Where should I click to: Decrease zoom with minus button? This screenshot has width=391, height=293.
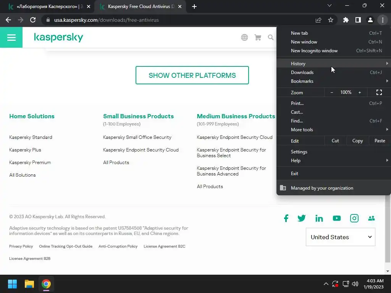pyautogui.click(x=332, y=92)
